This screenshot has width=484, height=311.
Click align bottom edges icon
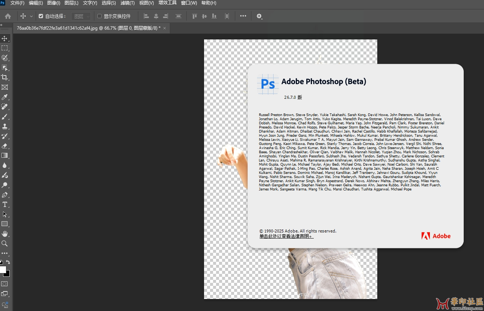tap(214, 16)
